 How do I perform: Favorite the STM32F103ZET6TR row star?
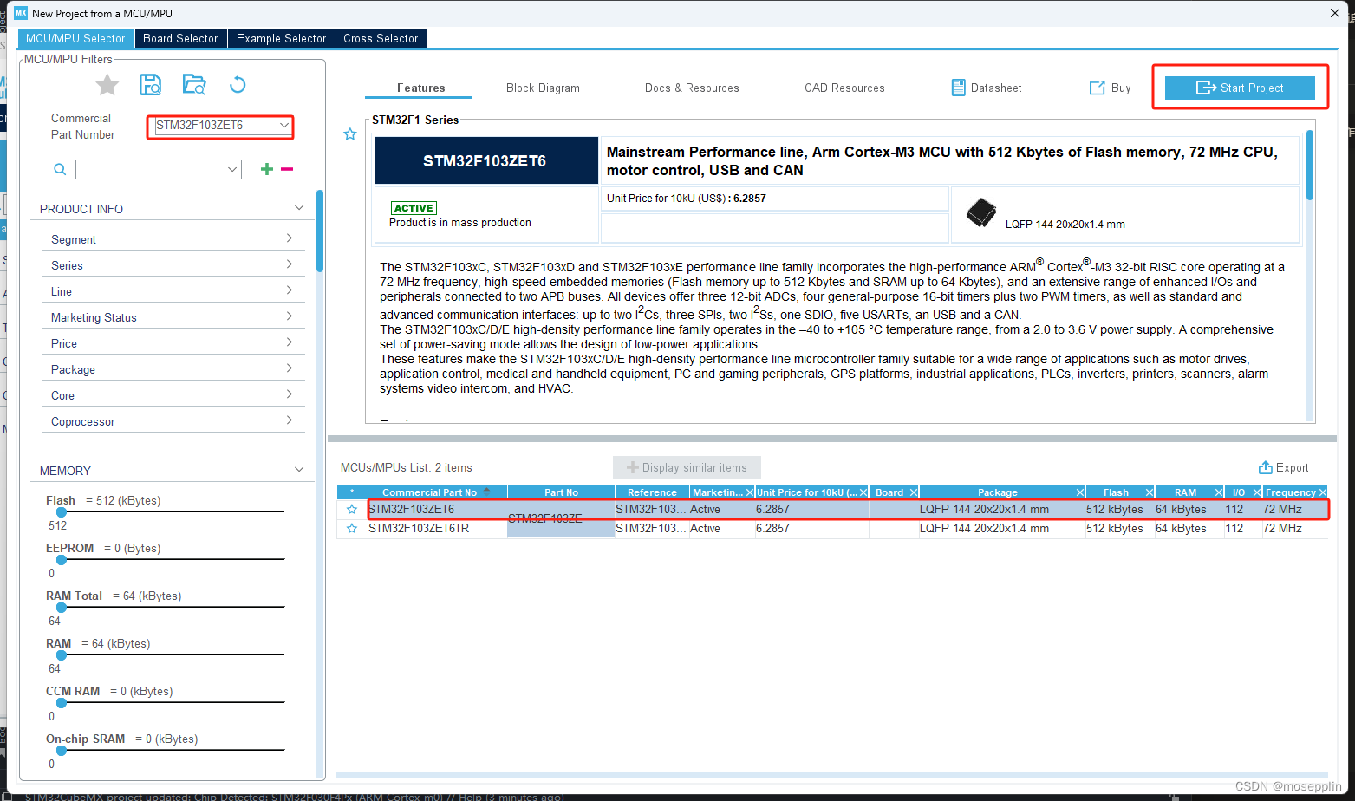tap(352, 529)
